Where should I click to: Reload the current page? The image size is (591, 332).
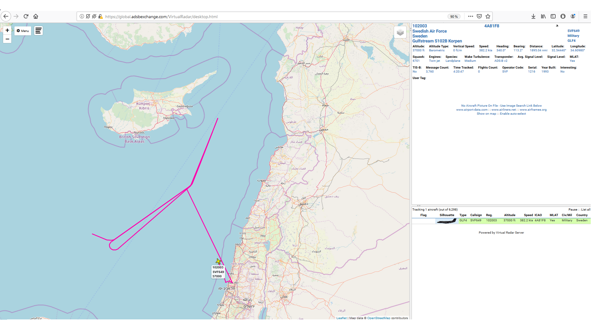pyautogui.click(x=26, y=16)
